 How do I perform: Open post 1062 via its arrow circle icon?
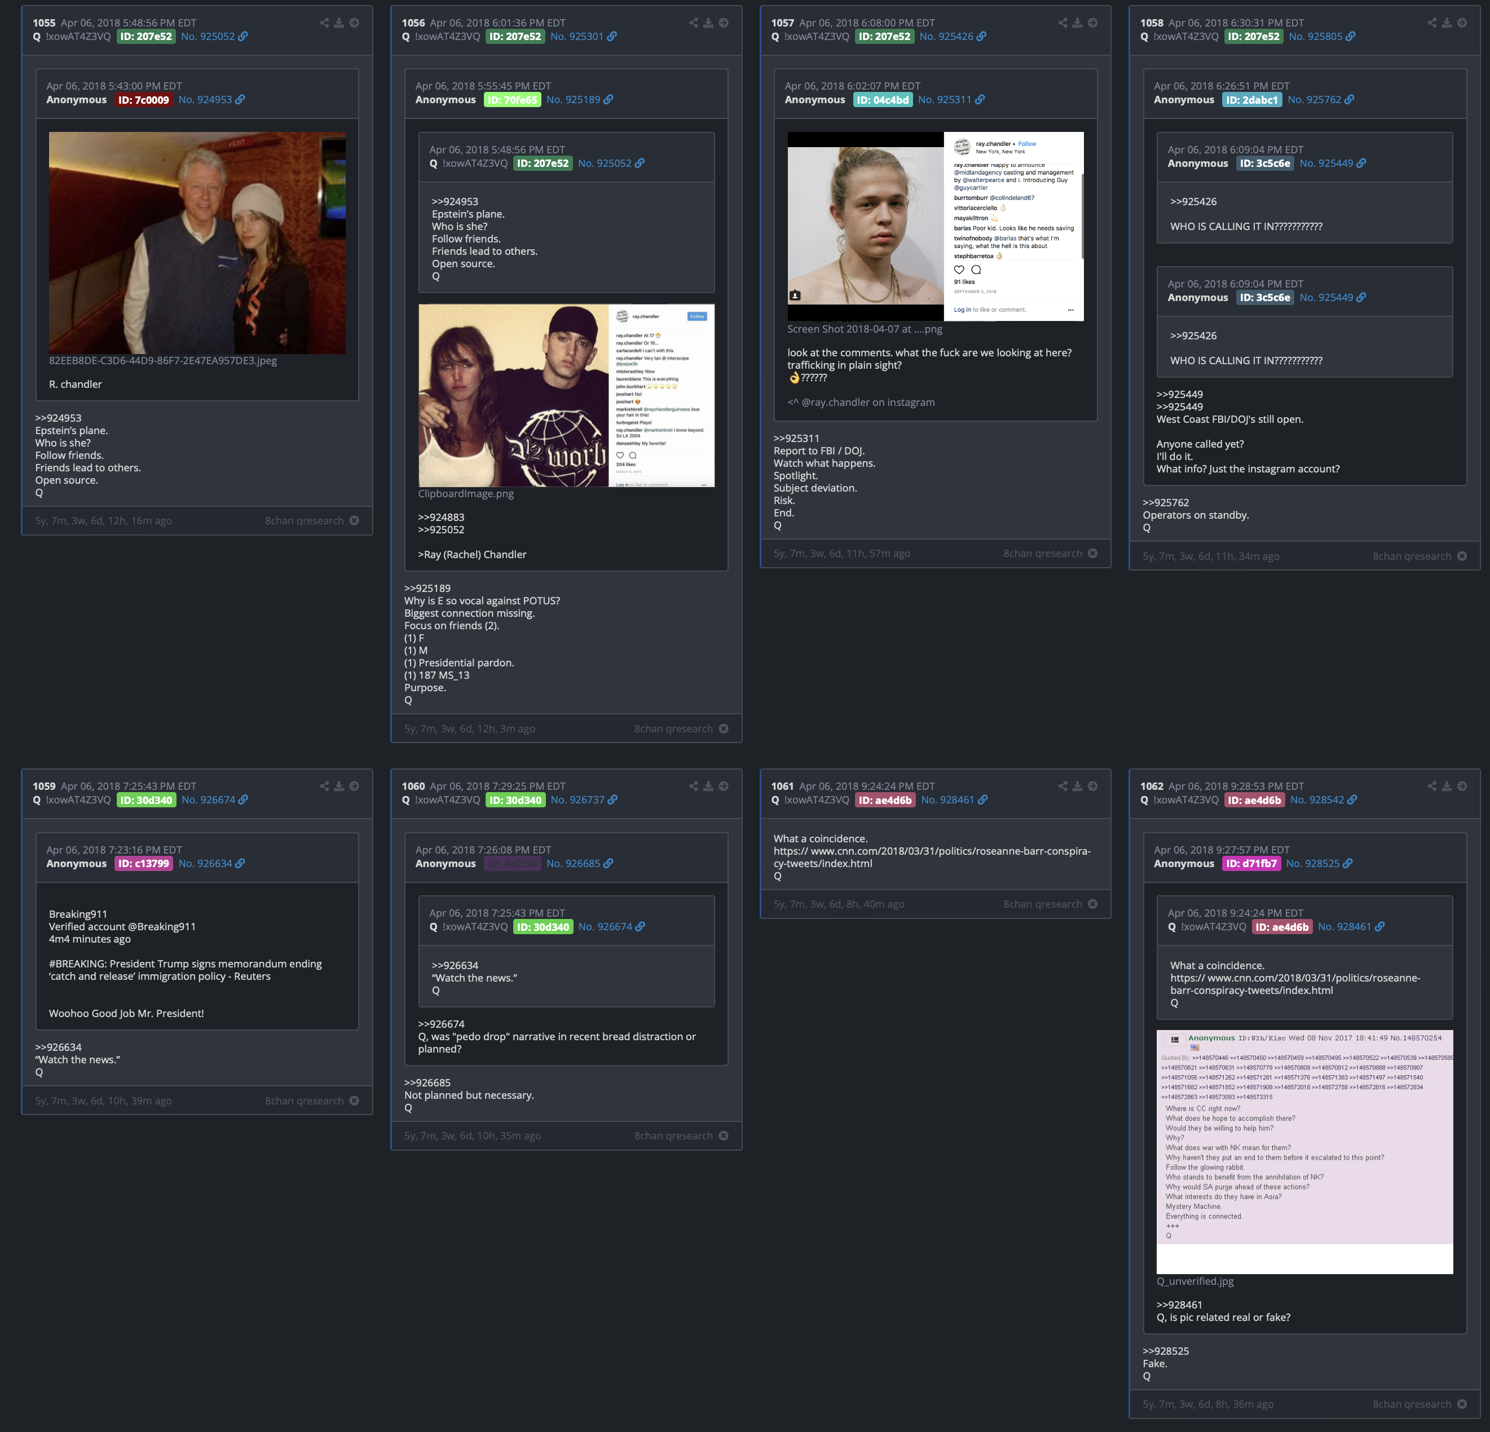[1462, 786]
